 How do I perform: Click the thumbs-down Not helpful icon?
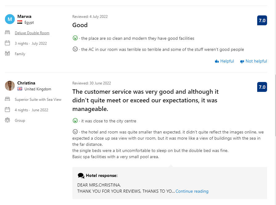coord(242,61)
